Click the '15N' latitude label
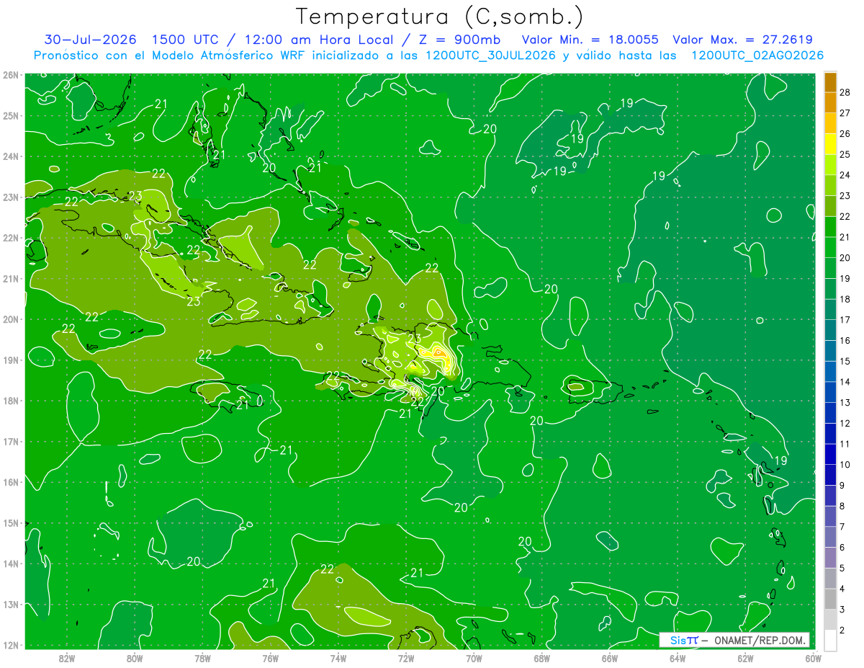The image size is (864, 668). [x=10, y=522]
